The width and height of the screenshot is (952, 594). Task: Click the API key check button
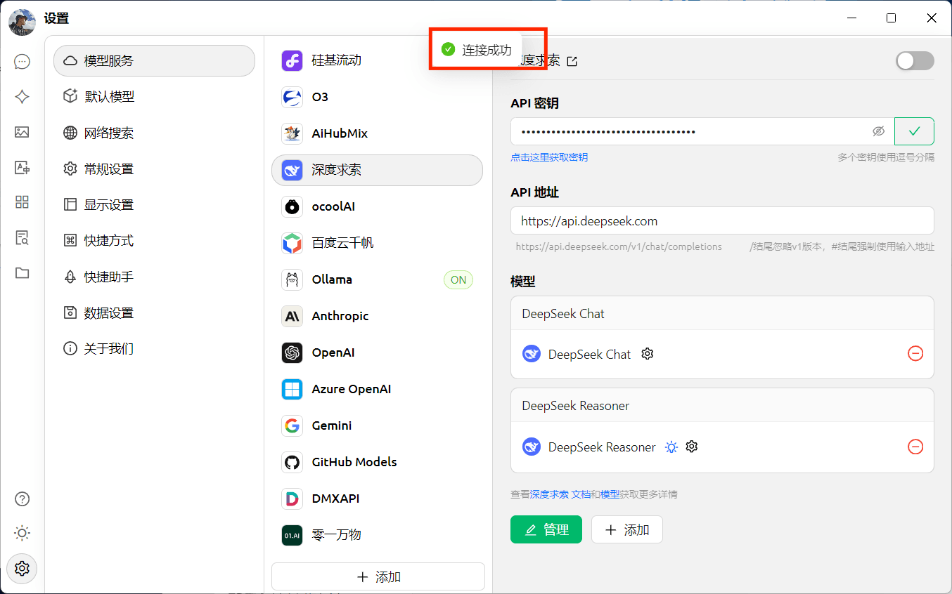point(914,131)
